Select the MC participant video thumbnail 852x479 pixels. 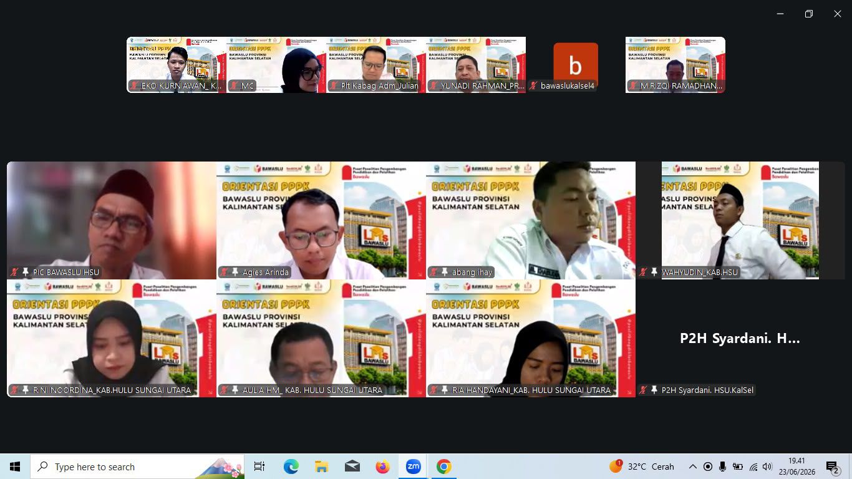tap(276, 65)
